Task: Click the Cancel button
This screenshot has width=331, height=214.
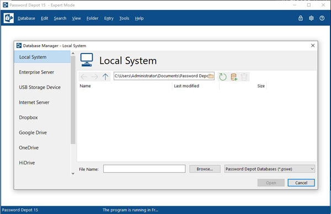Action: pos(301,183)
